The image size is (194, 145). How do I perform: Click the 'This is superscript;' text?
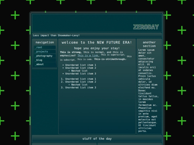[113, 55]
